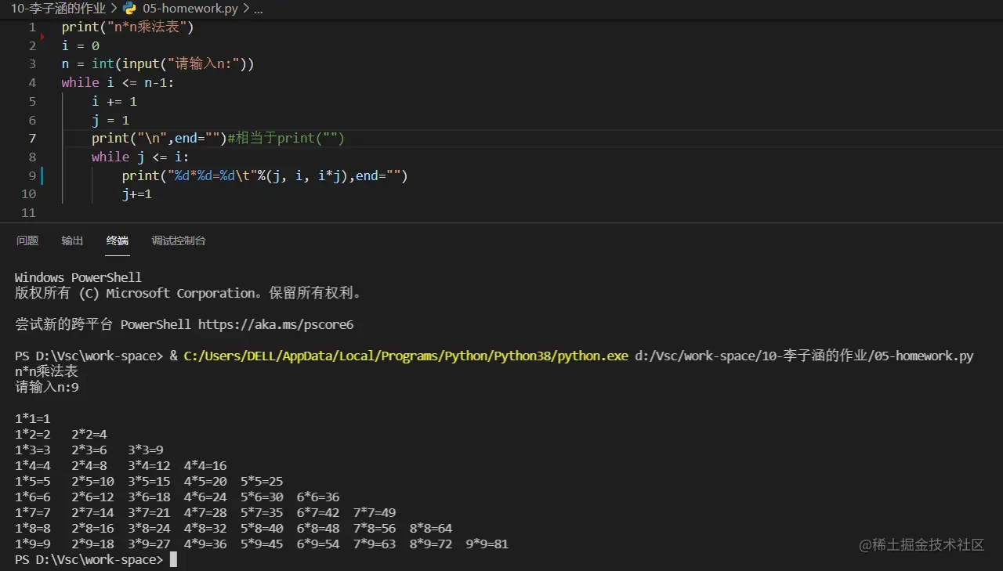
Task: Click the "请输入n:9" terminal line
Action: click(47, 387)
